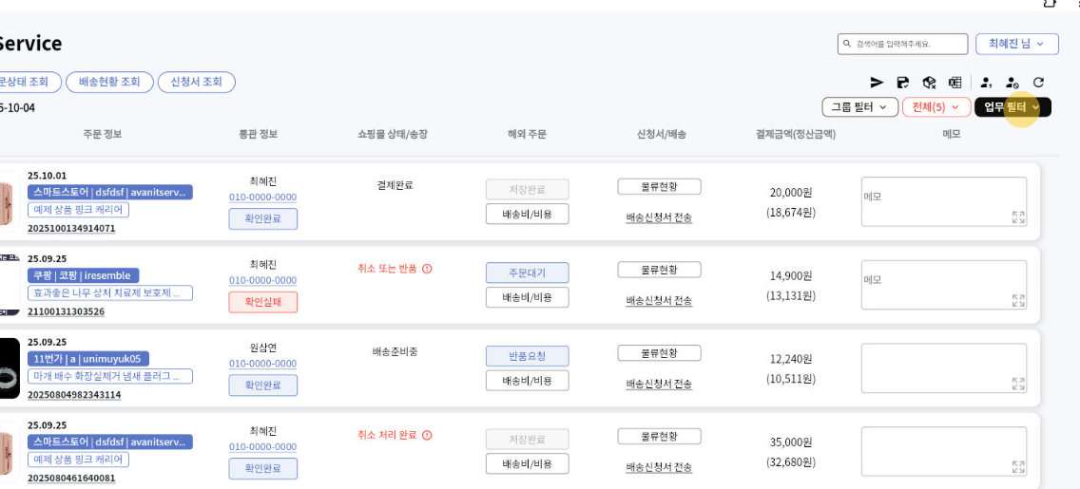Expand the 업무 필터 dropdown

tap(1012, 107)
